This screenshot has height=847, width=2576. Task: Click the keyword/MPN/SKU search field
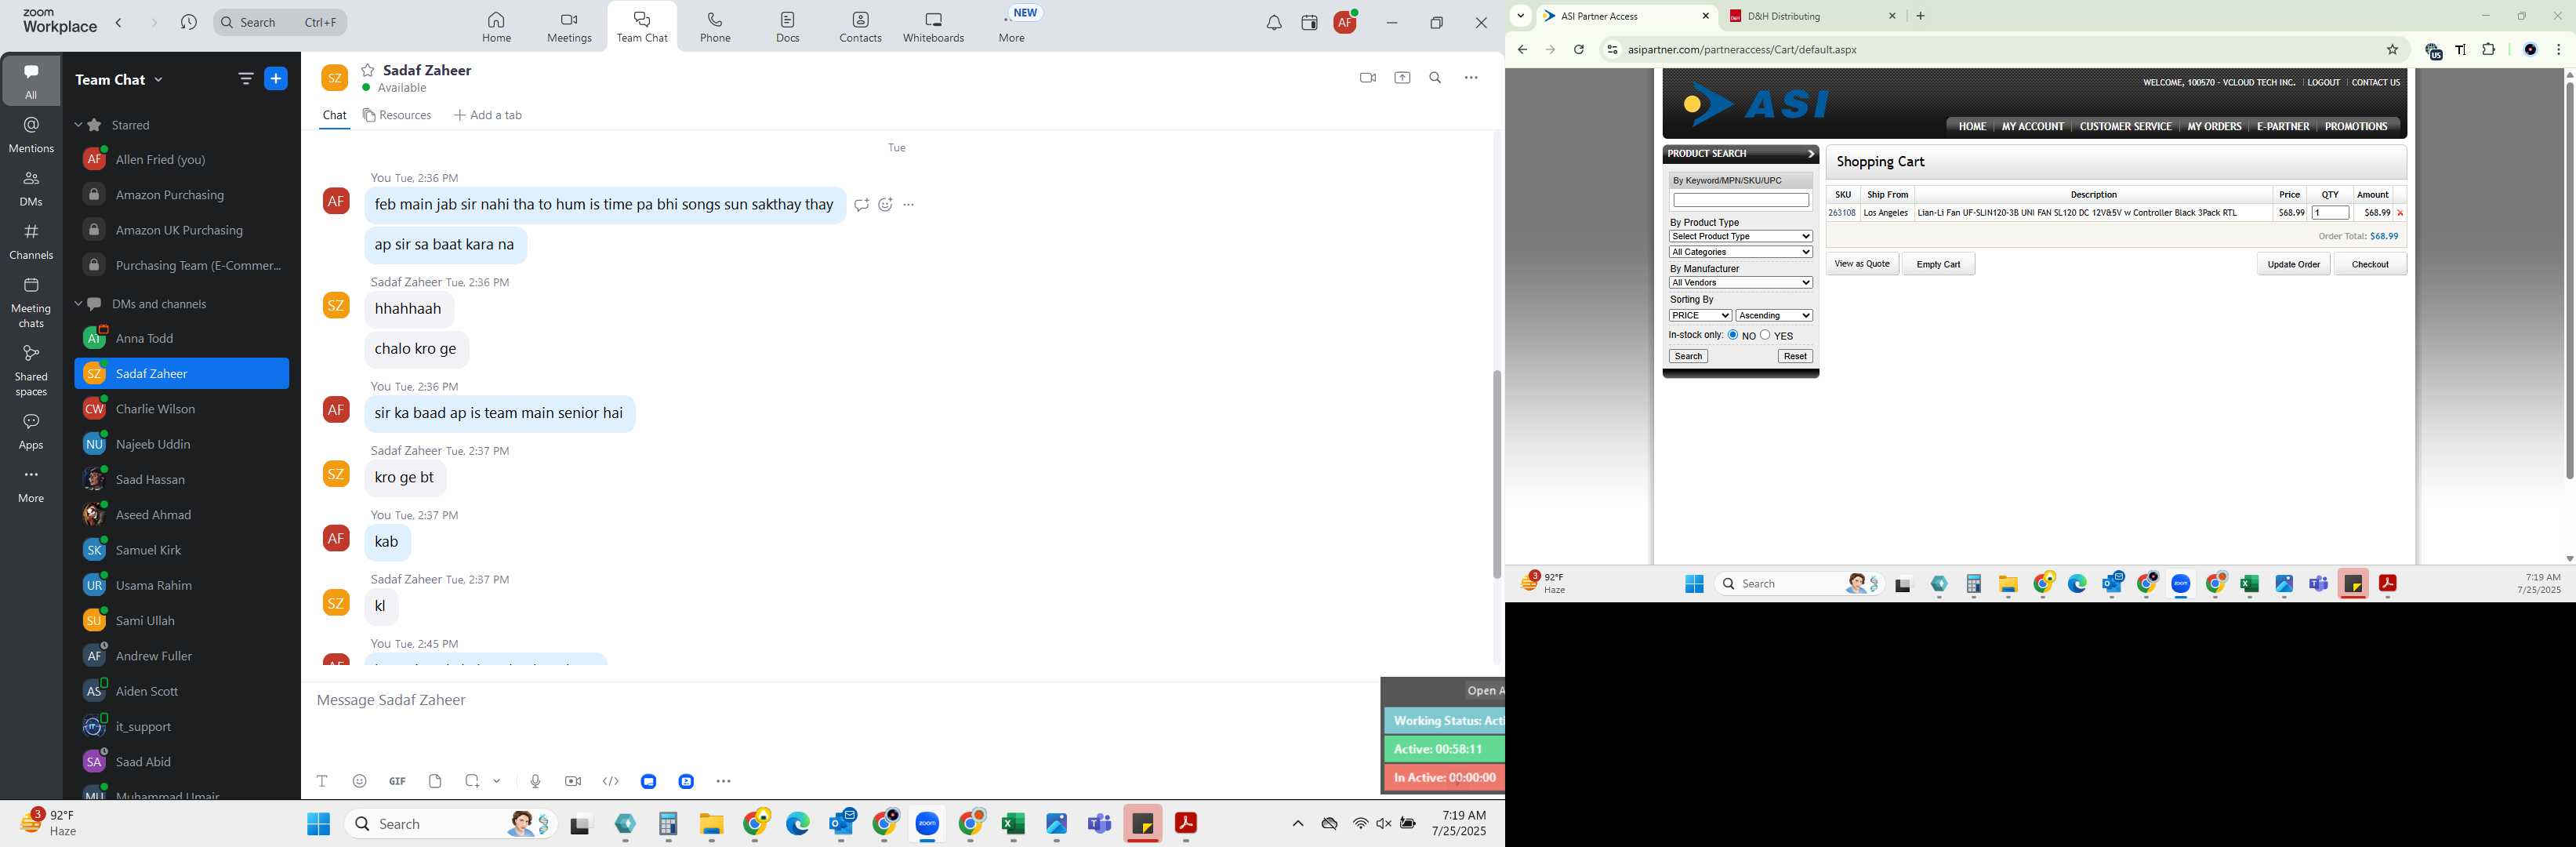1740,201
